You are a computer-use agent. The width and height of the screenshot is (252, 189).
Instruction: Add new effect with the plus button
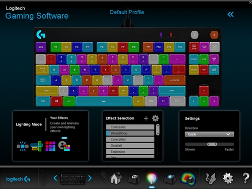click(146, 118)
